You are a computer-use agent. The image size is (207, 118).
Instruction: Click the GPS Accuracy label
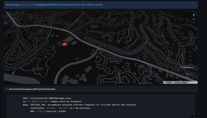coord(13,5)
